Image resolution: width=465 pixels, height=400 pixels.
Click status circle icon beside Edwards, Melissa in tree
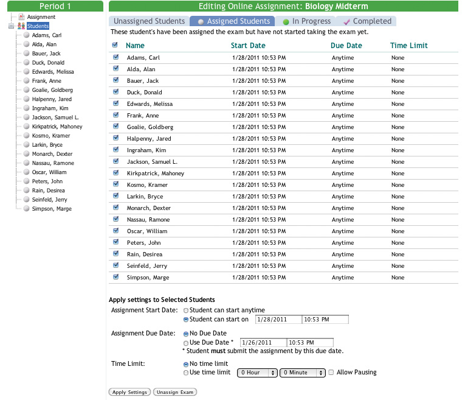coord(27,72)
